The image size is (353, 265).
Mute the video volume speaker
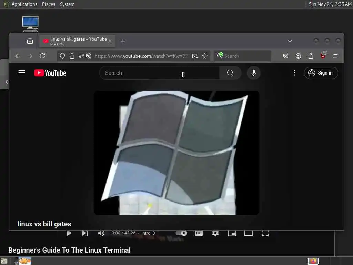click(x=101, y=233)
